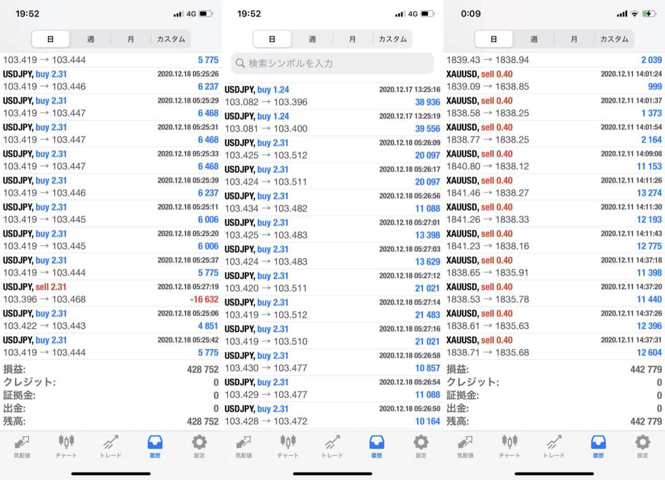The width and height of the screenshot is (665, 480).
Task: Tap the signal bars icon on middle phone screen
Action: (x=400, y=13)
